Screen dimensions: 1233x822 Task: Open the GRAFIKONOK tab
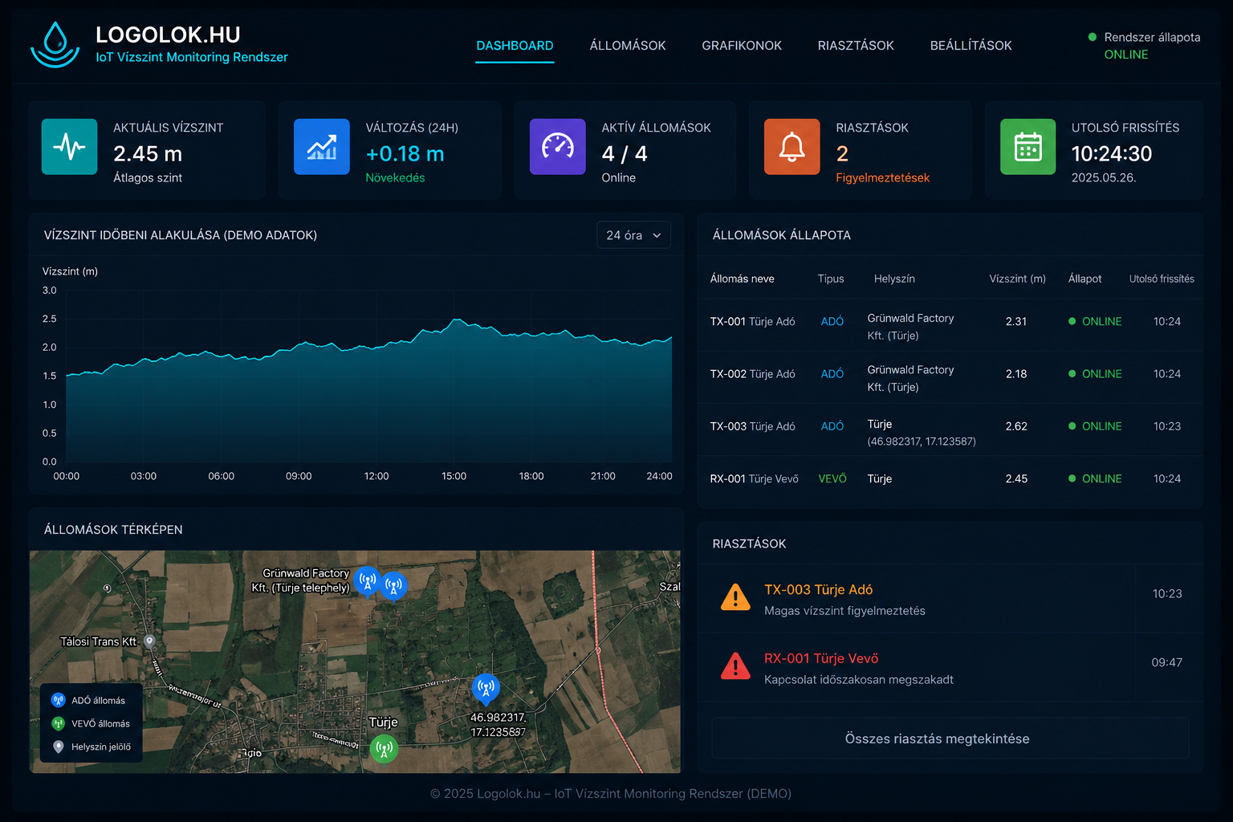(742, 46)
